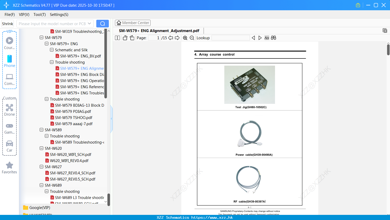
Task: Go to previous PDF page arrow
Action: (x=171, y=38)
